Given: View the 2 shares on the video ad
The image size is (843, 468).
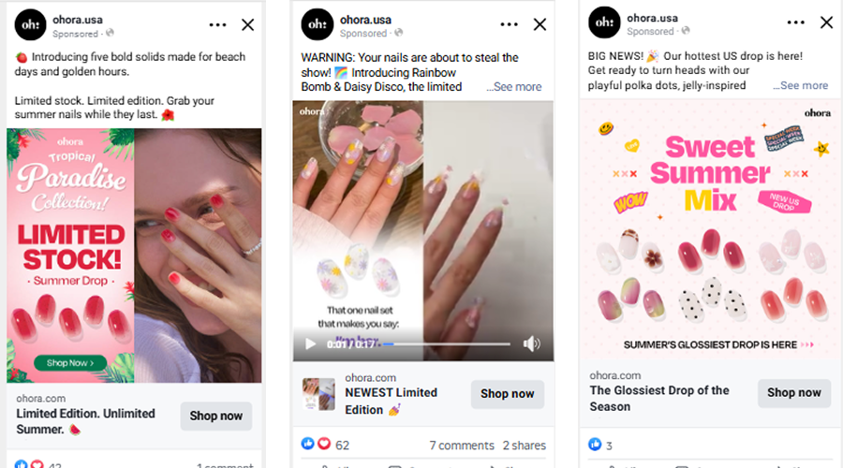Looking at the screenshot, I should click(524, 445).
